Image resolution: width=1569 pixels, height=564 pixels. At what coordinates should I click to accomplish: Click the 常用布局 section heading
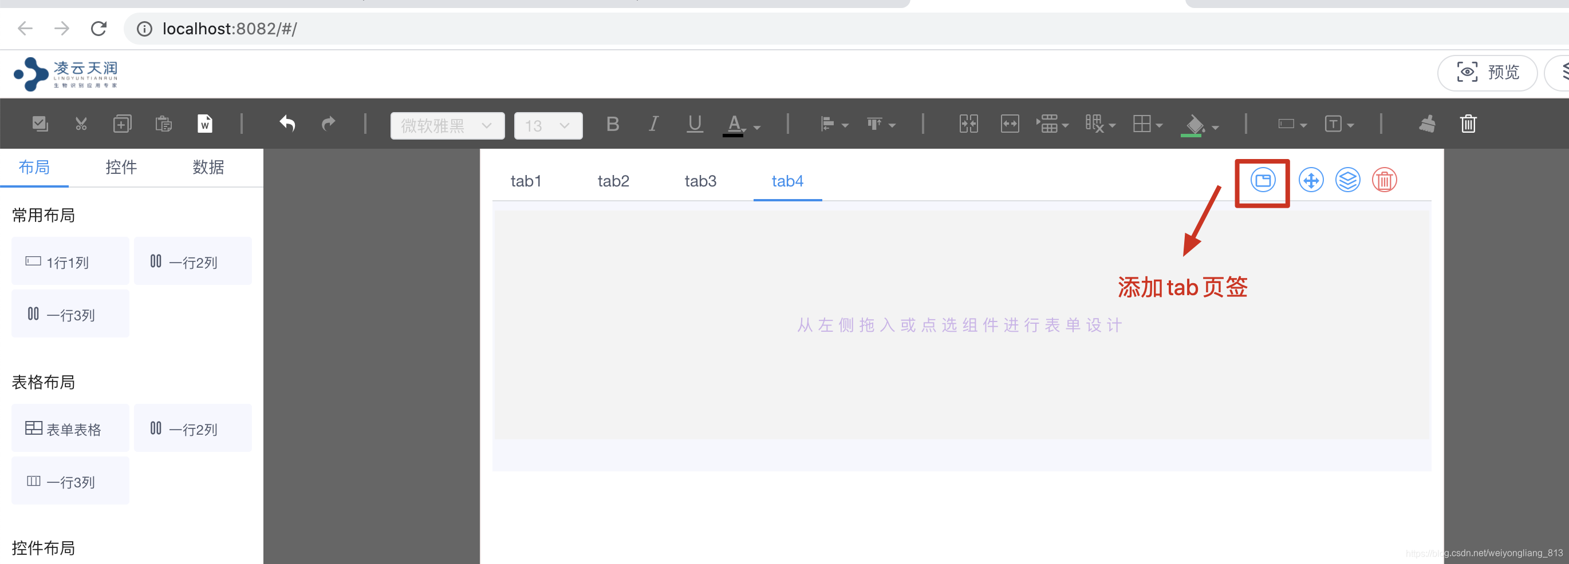pos(44,216)
